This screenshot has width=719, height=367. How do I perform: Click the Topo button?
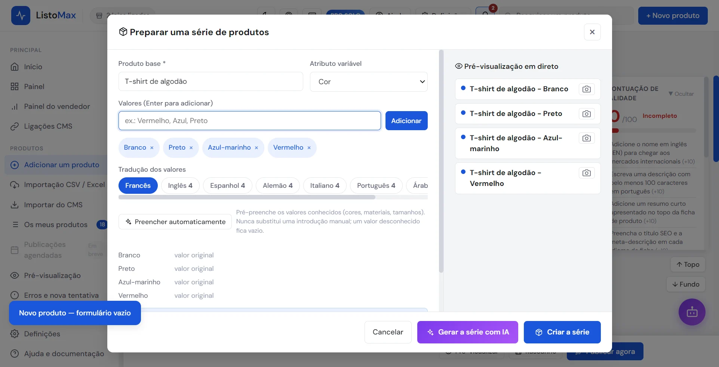[688, 264]
